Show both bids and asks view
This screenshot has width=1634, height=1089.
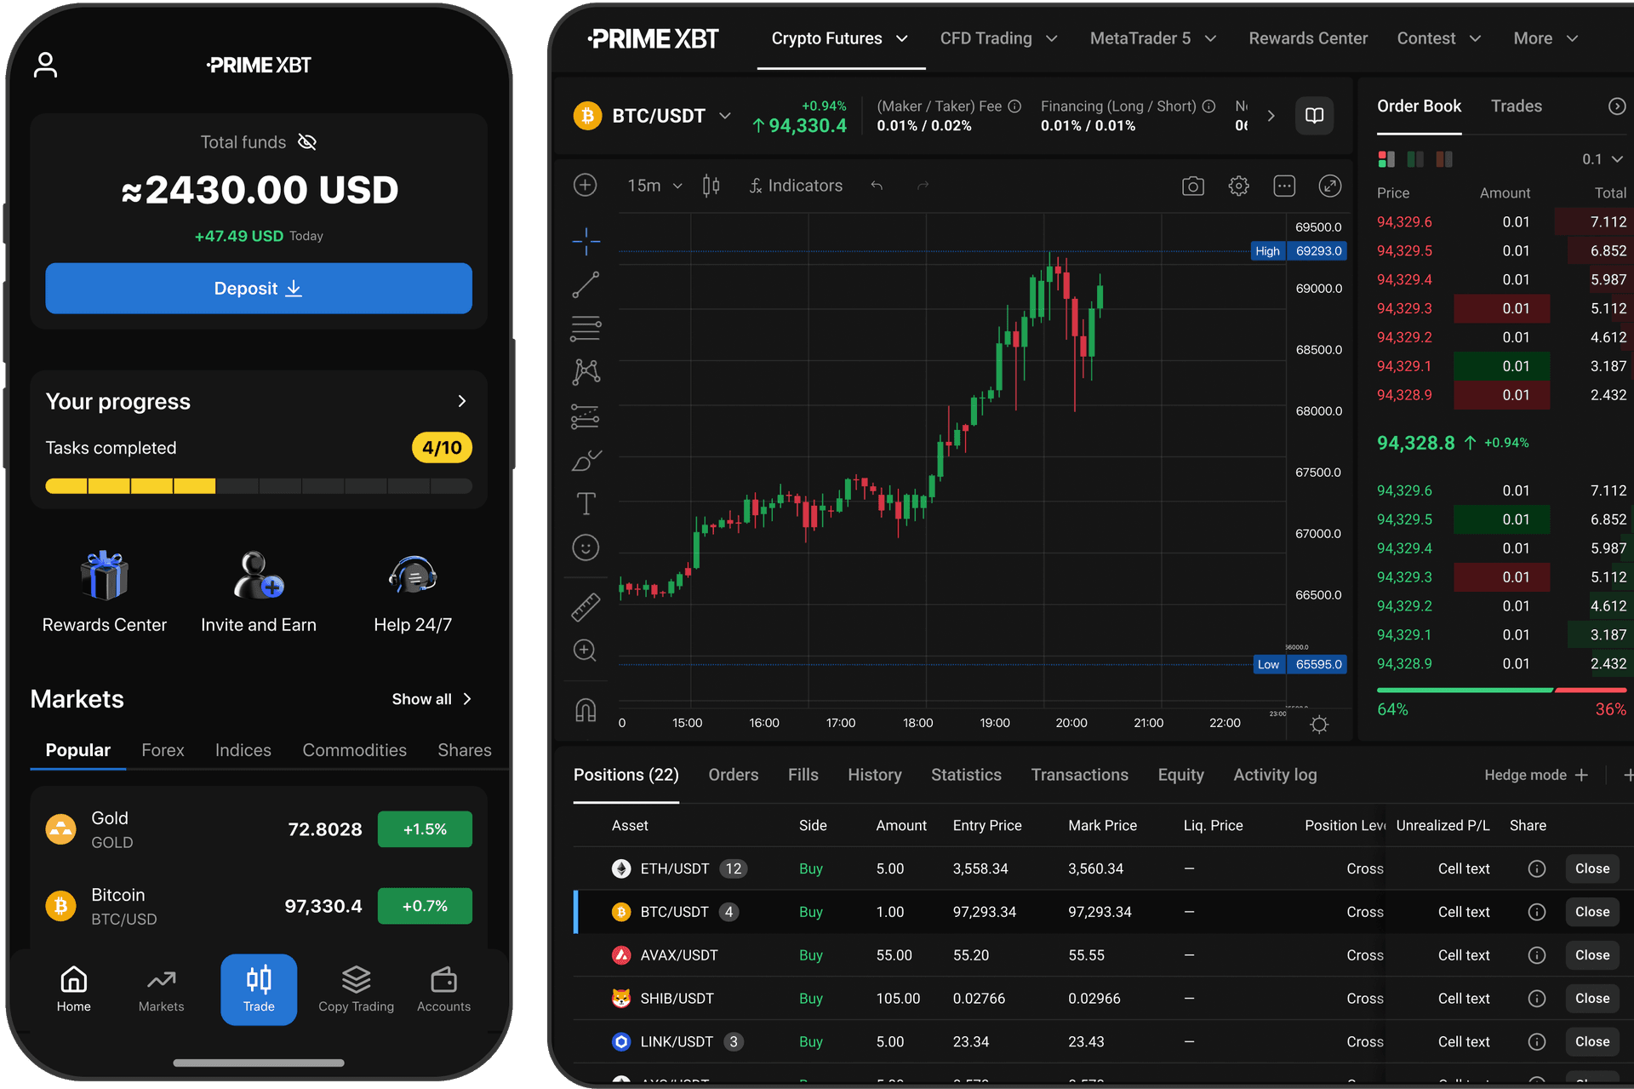tap(1386, 159)
